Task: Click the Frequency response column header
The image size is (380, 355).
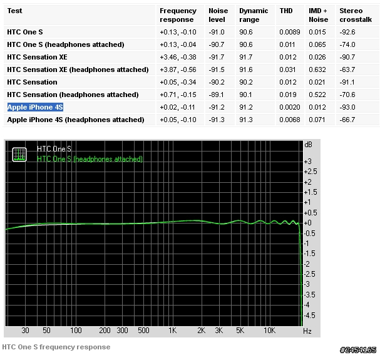Action: pyautogui.click(x=178, y=15)
